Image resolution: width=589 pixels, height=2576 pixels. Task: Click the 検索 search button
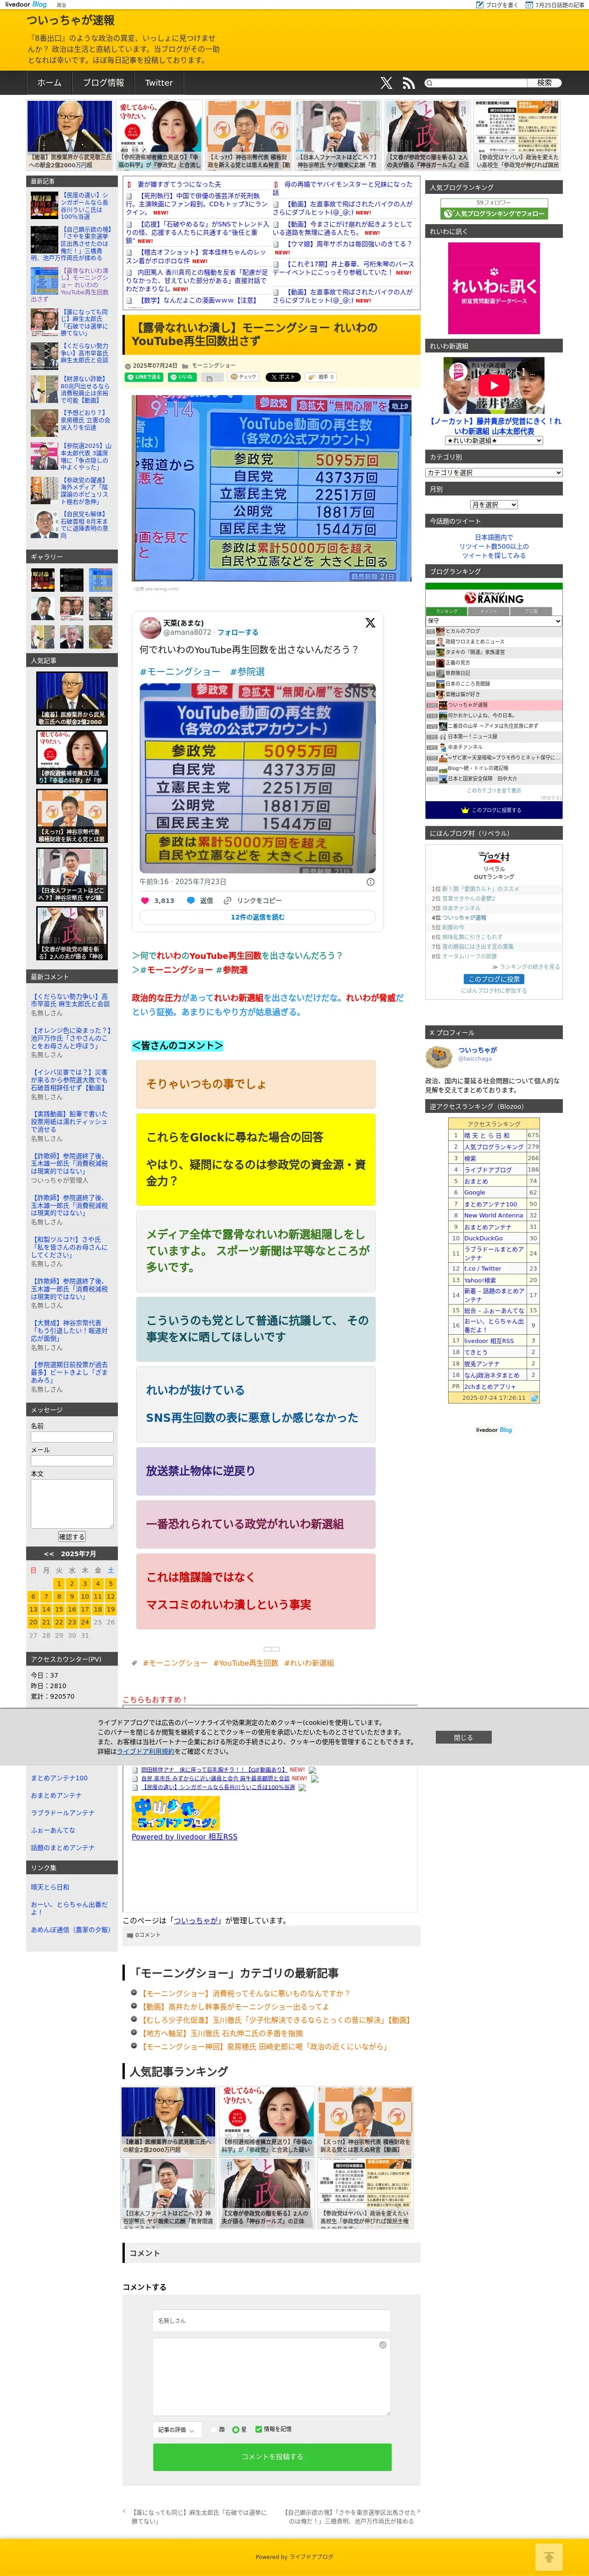coord(544,83)
